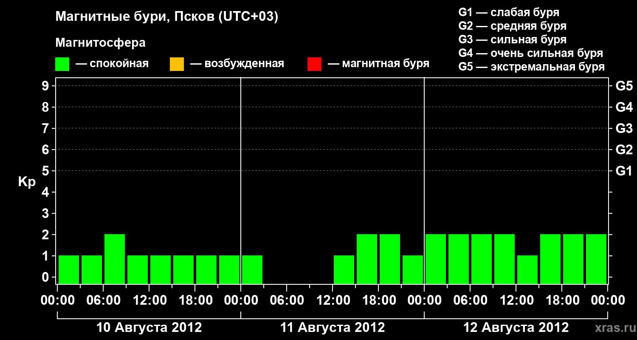The image size is (637, 340).
Task: Click the '— магнитная буря' legend label
Action: 379,64
